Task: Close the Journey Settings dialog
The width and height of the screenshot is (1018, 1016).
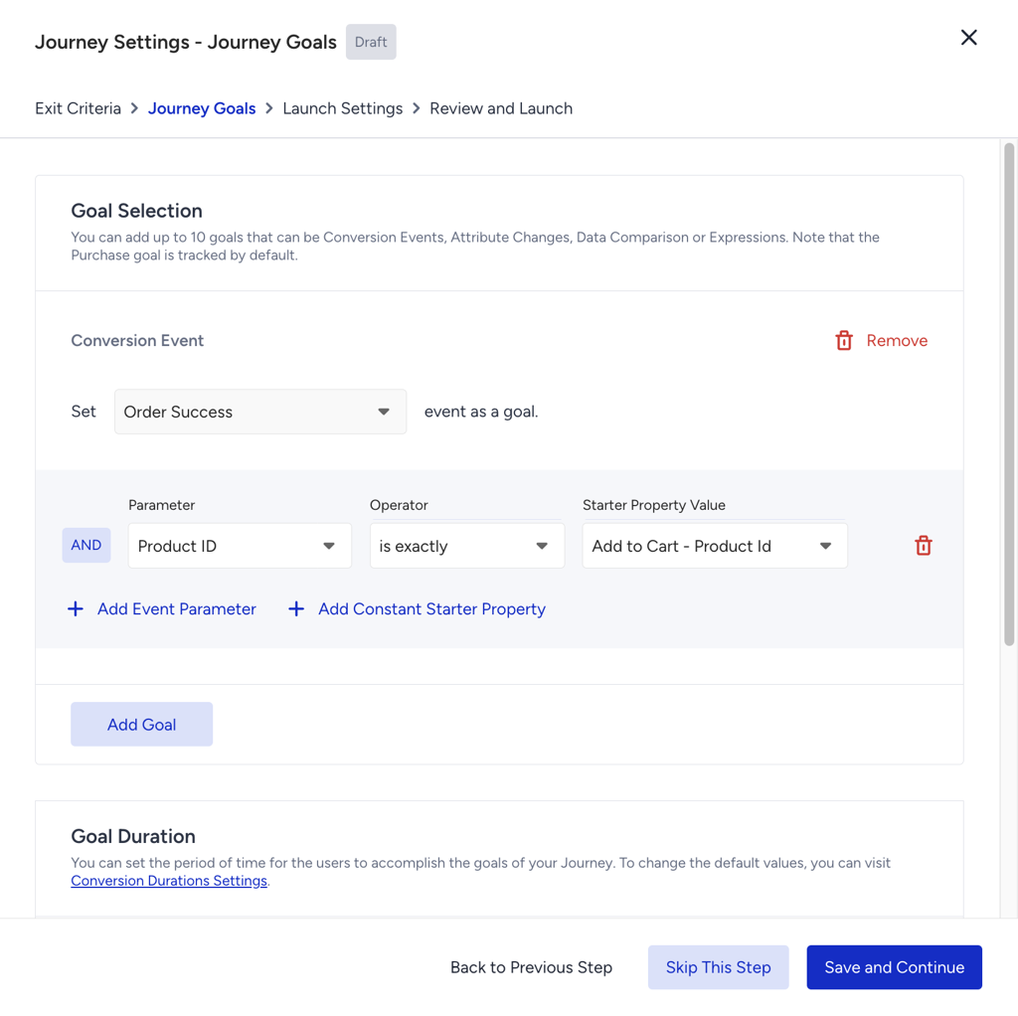Action: tap(968, 38)
